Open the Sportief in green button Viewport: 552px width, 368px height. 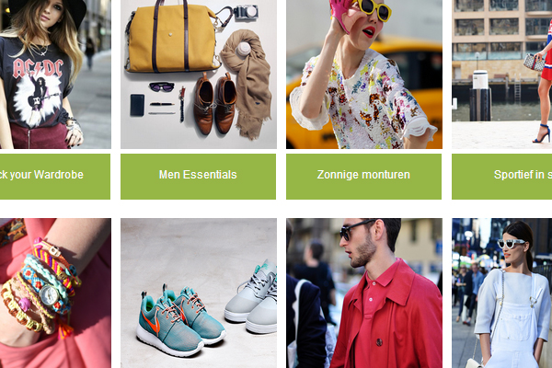pos(502,177)
